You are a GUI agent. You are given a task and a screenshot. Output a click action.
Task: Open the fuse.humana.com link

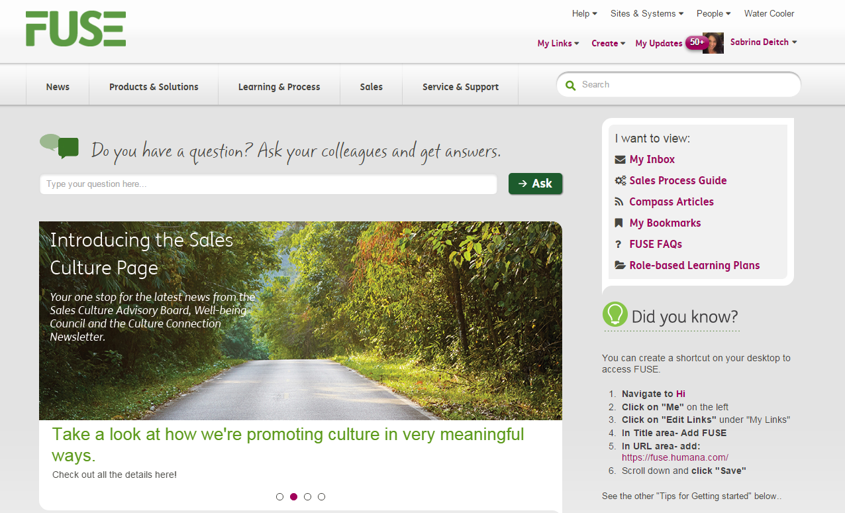[675, 457]
